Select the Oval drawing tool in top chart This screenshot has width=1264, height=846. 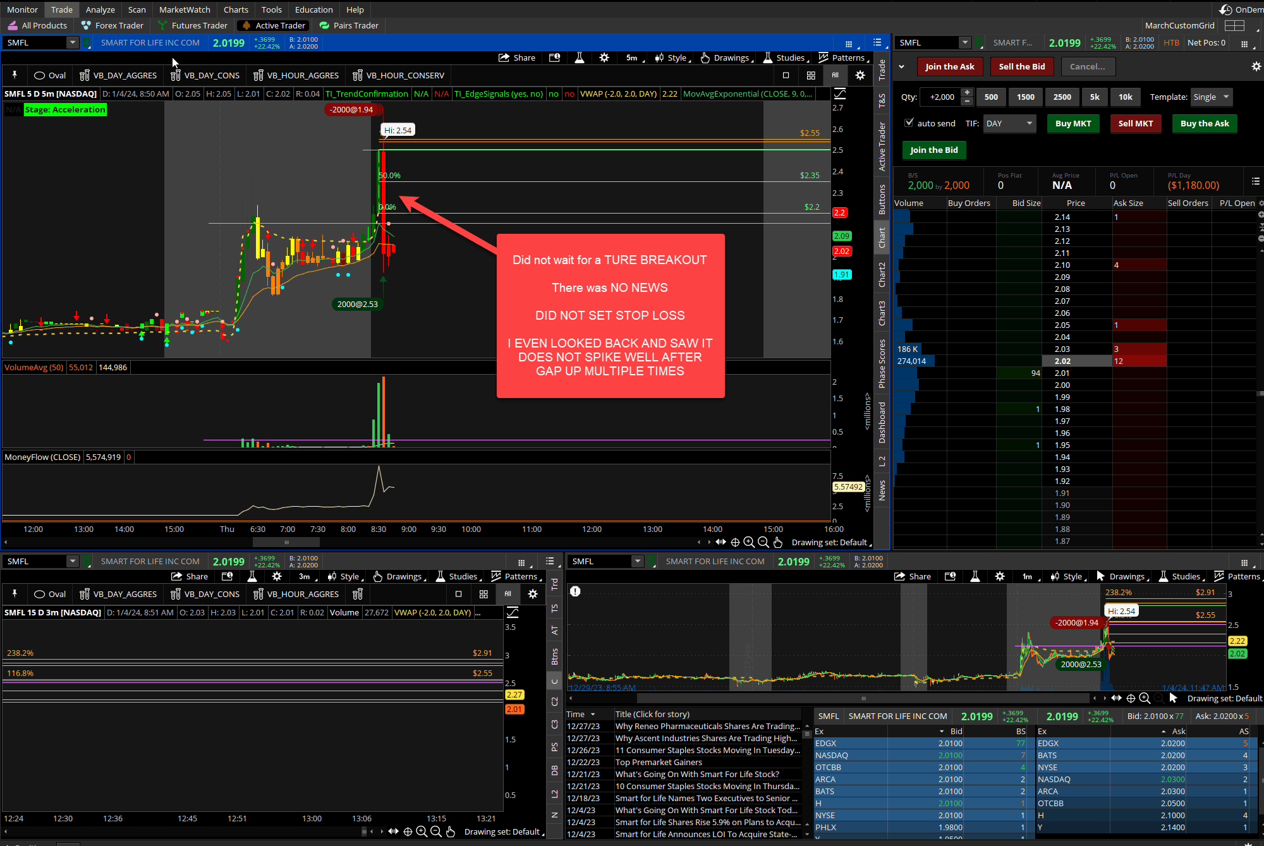coord(50,75)
